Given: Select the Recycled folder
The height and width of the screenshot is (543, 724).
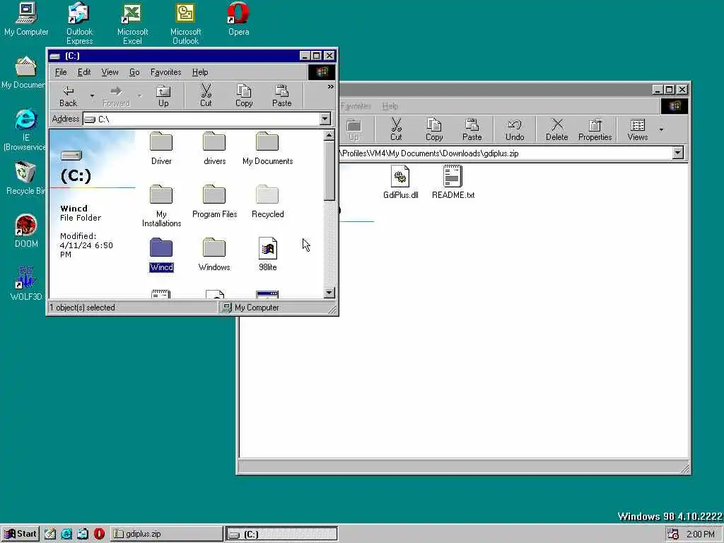Looking at the screenshot, I should pyautogui.click(x=267, y=202).
